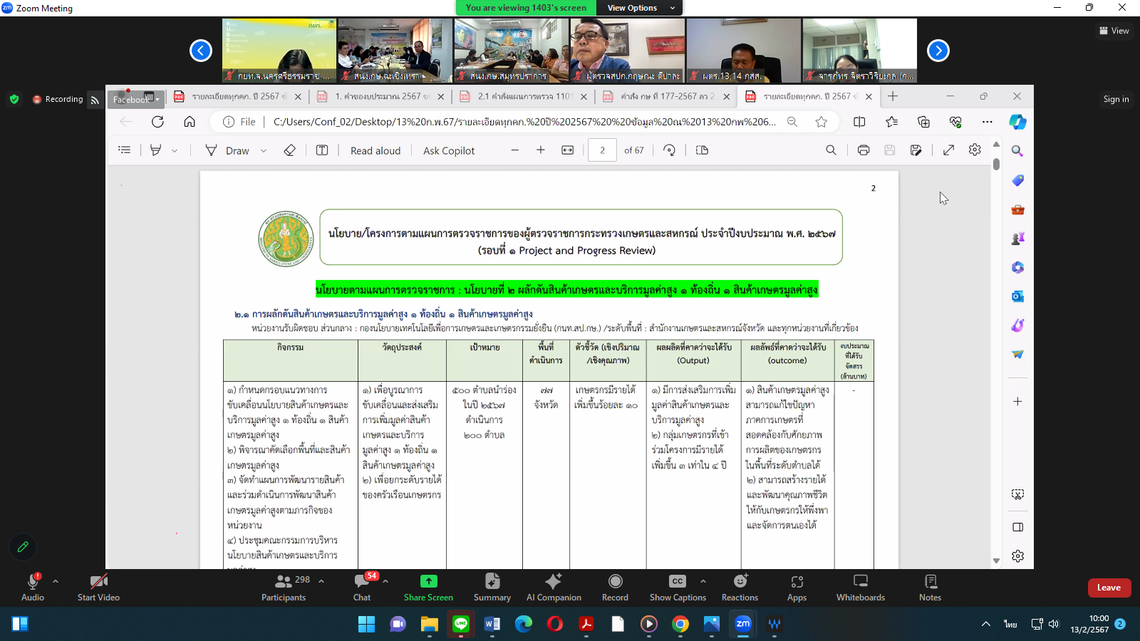Click the Audio microphone icon
1140x641 pixels.
click(33, 581)
